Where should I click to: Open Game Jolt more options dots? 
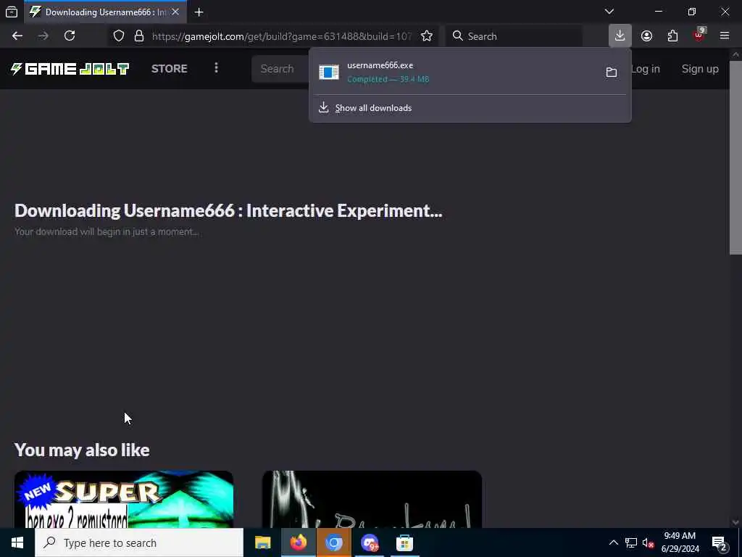[x=216, y=68]
